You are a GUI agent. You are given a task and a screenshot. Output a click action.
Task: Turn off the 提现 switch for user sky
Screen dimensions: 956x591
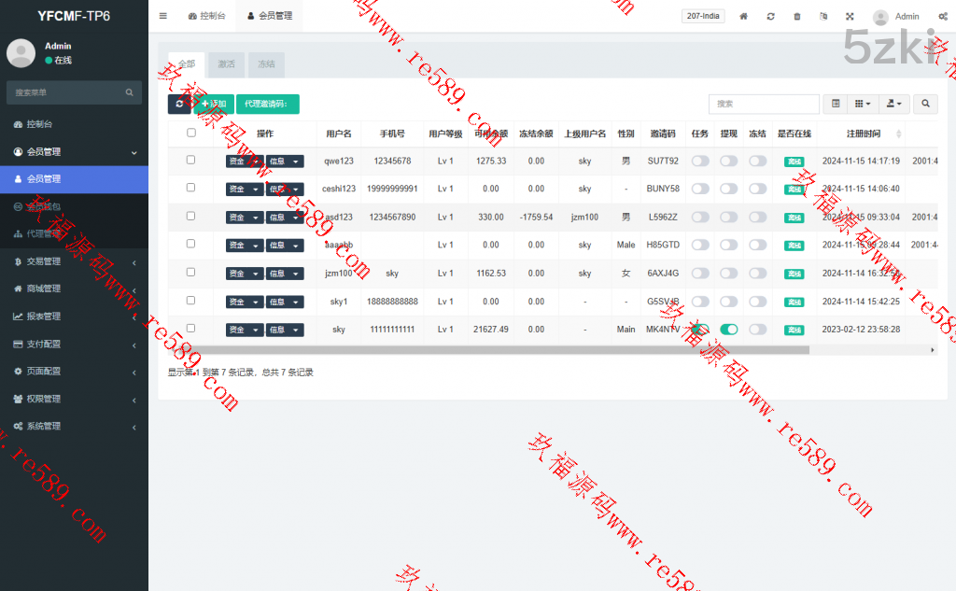click(728, 330)
